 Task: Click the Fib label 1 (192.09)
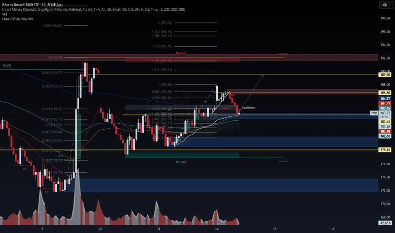coord(56,58)
